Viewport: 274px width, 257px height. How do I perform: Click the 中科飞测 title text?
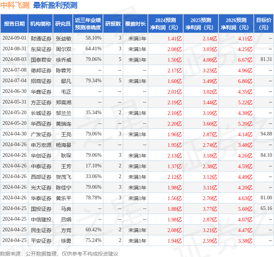point(15,5)
